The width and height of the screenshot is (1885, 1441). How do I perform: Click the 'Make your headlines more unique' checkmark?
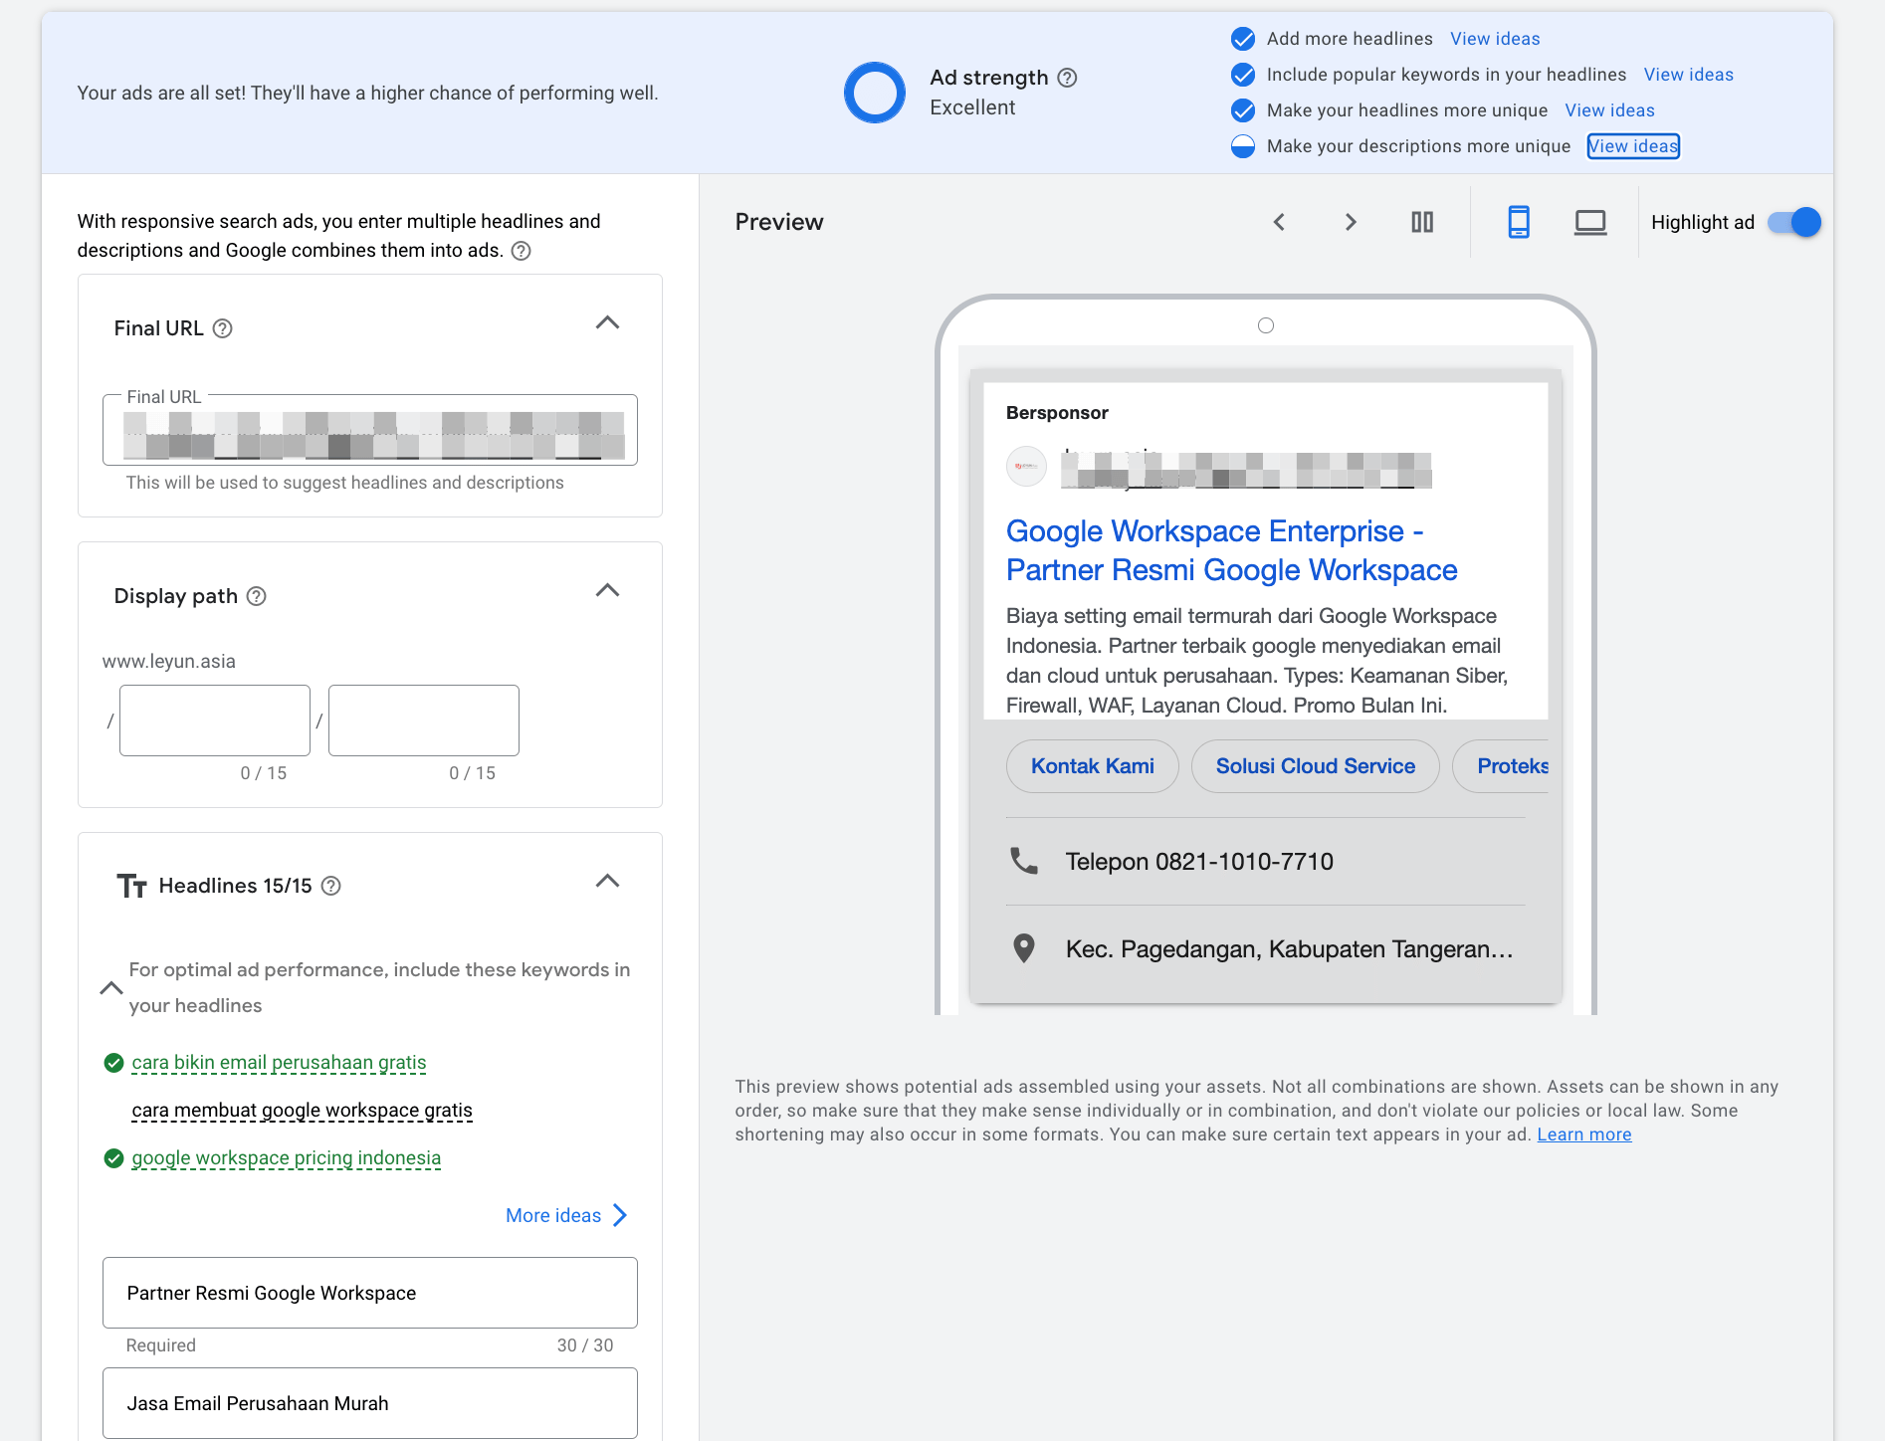[x=1243, y=110]
